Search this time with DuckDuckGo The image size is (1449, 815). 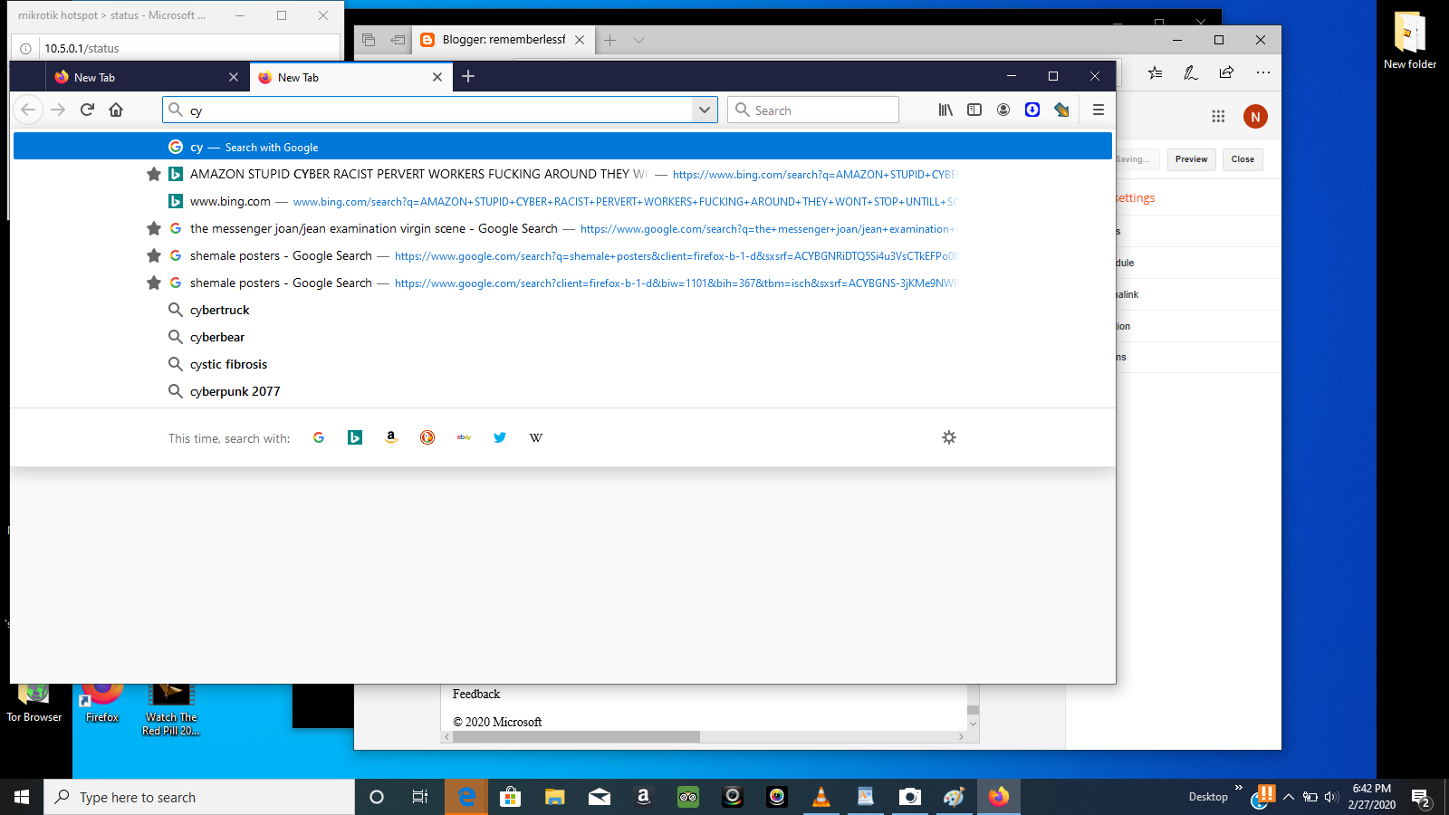point(427,437)
